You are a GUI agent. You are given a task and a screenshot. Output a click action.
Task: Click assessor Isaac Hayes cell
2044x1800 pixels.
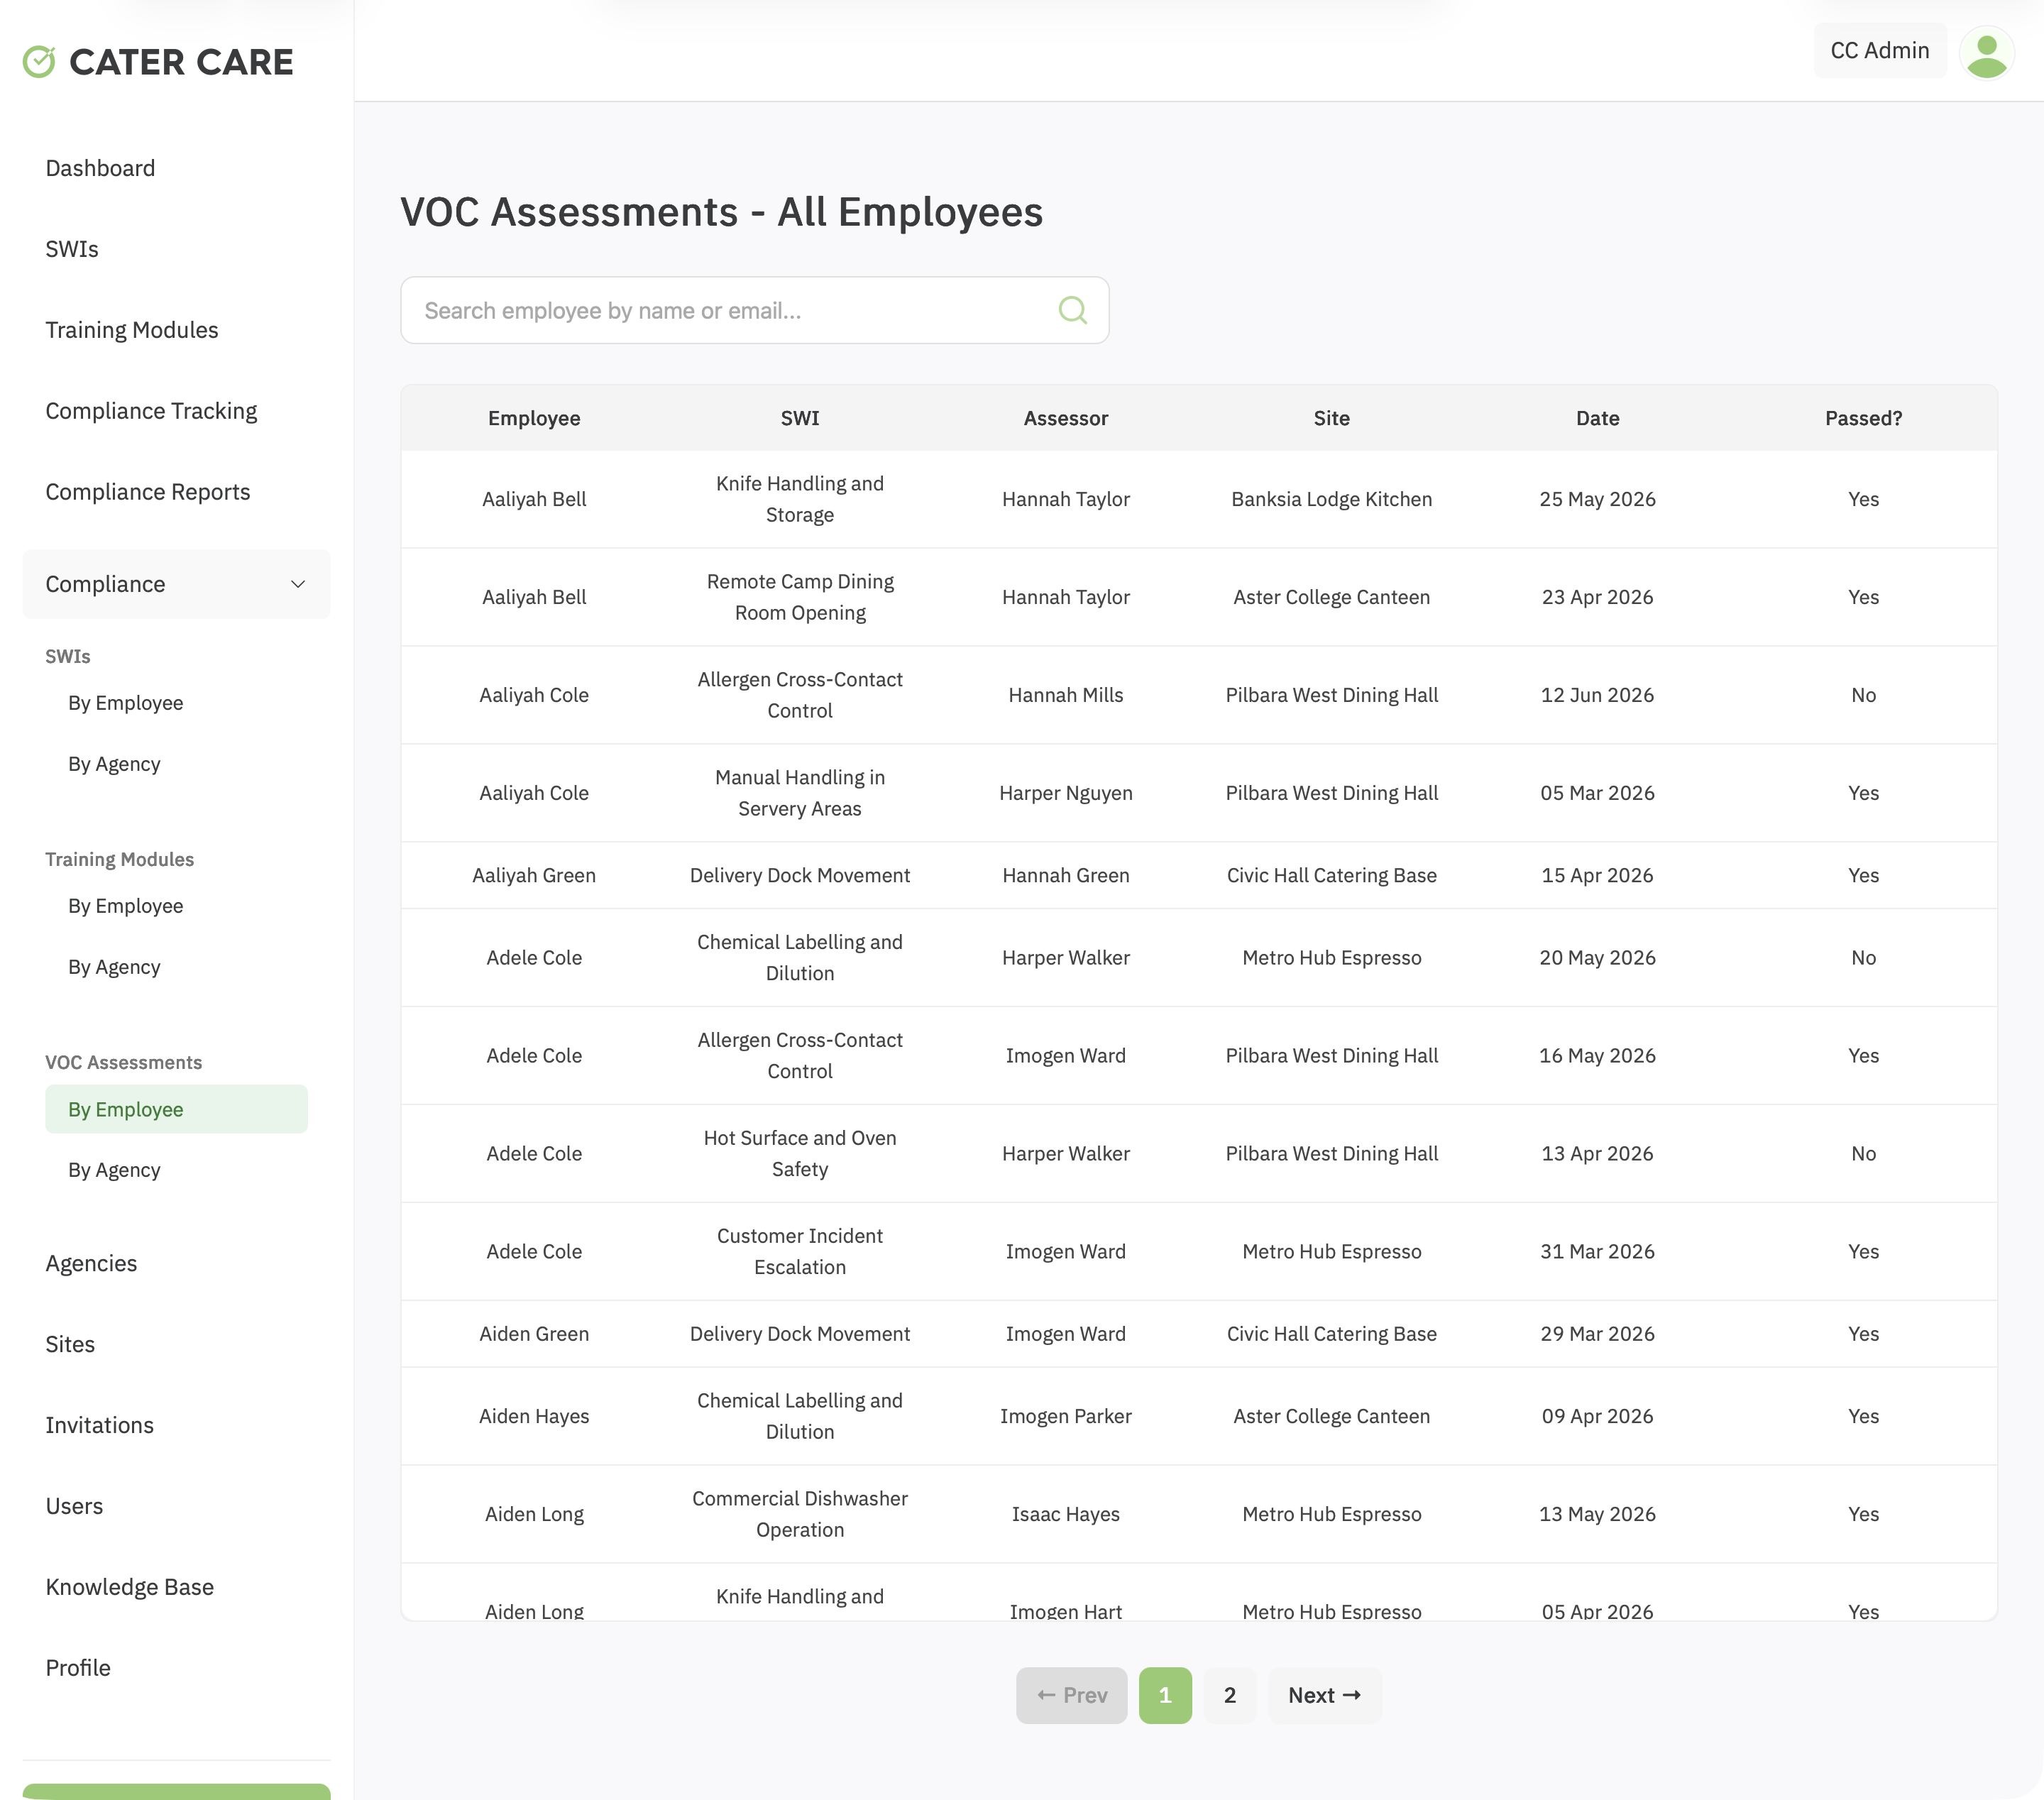pyautogui.click(x=1066, y=1514)
